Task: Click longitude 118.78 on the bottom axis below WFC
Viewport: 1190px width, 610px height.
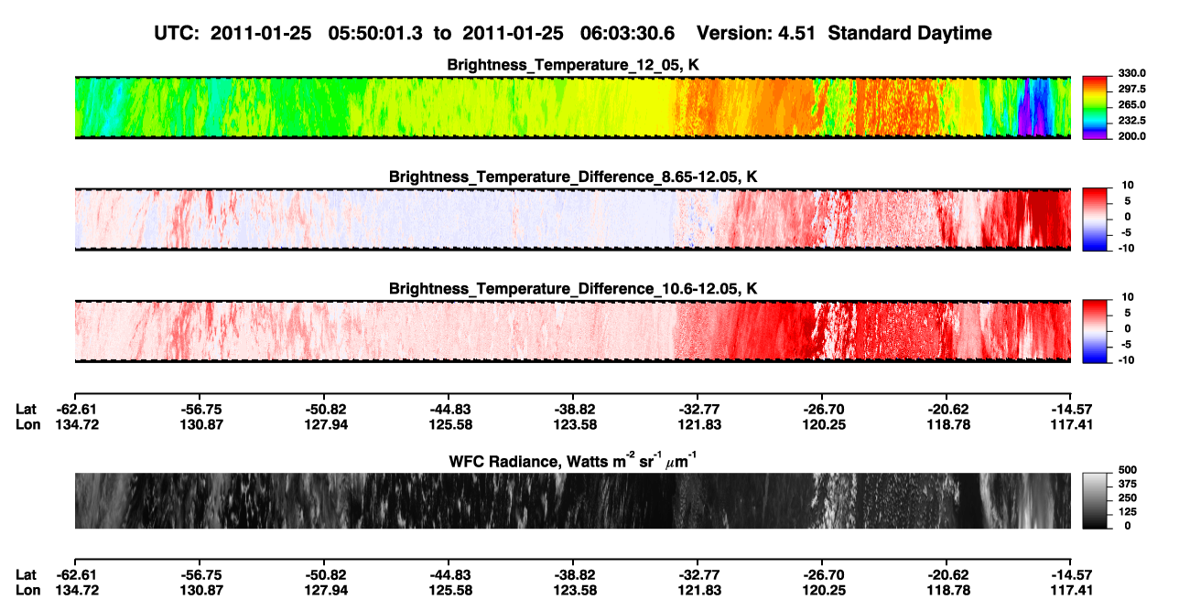Action: [947, 589]
